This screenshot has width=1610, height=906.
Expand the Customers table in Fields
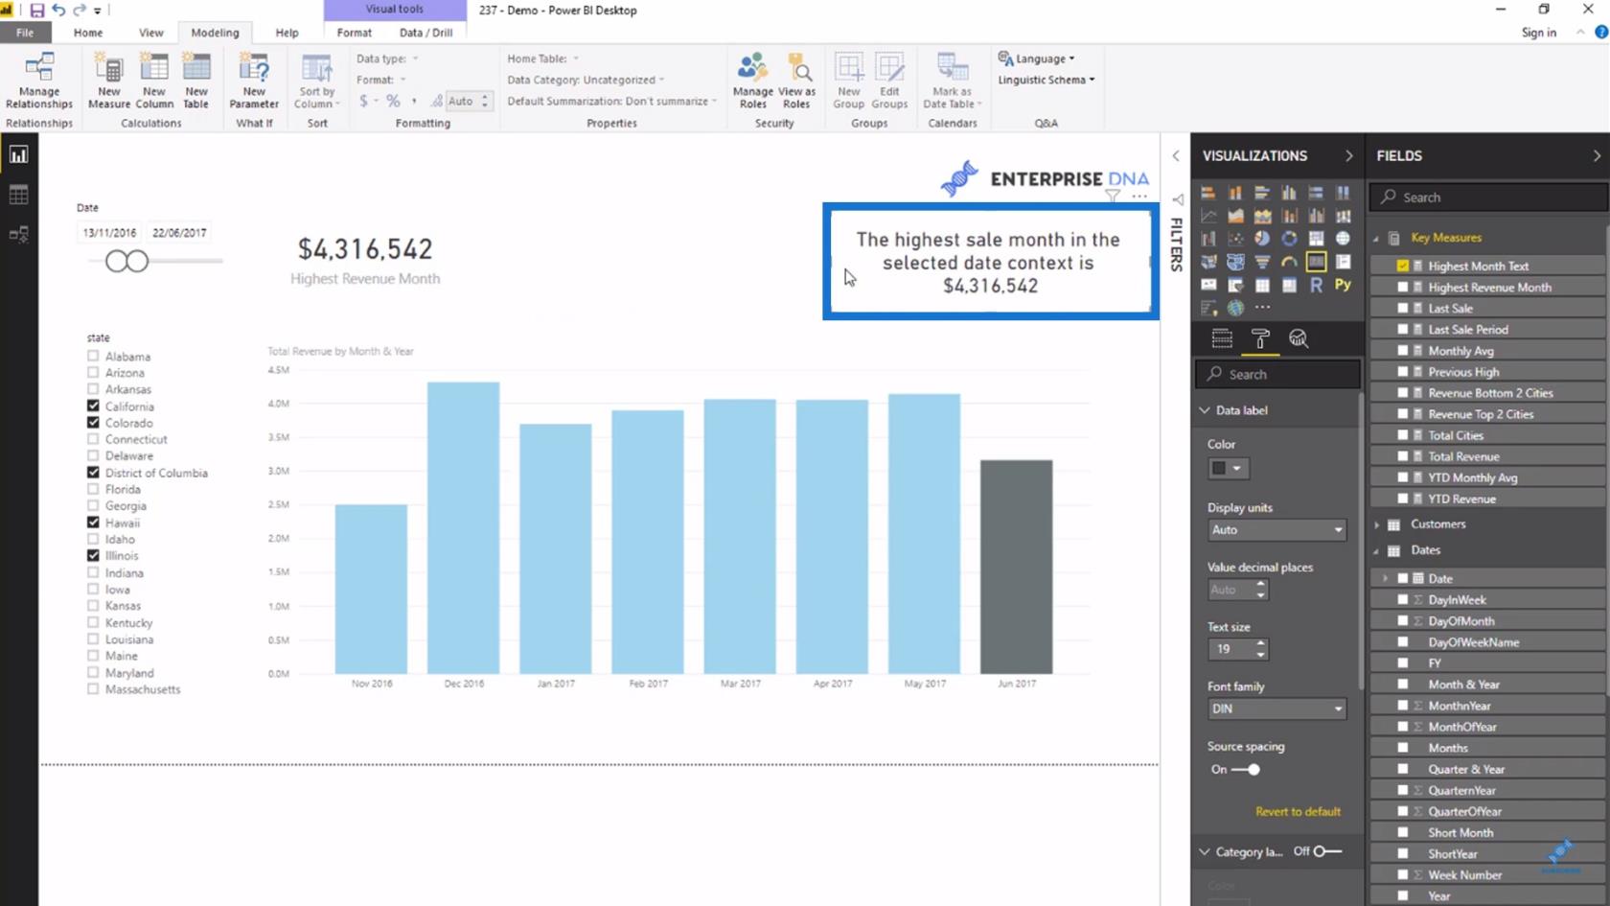(1377, 524)
